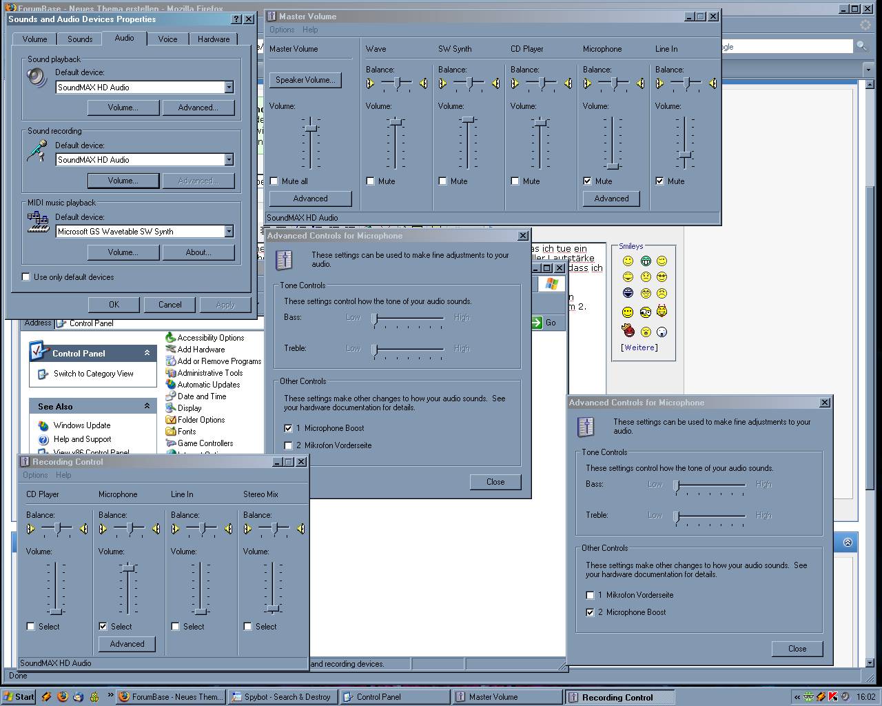This screenshot has width=882, height=706.
Task: Click the Start button
Action: [19, 697]
